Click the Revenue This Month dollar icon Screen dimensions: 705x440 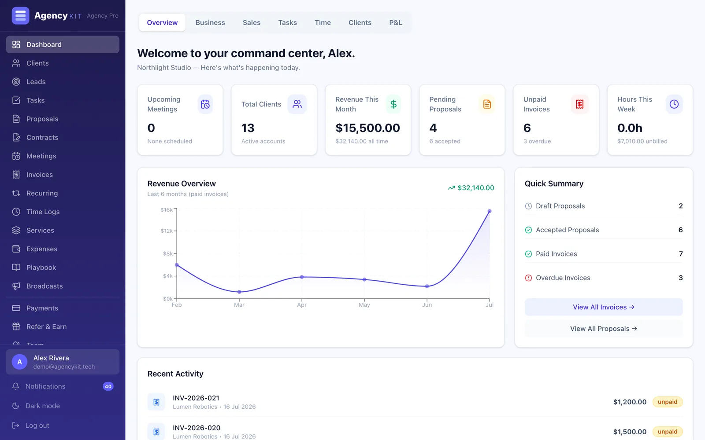[x=393, y=104]
